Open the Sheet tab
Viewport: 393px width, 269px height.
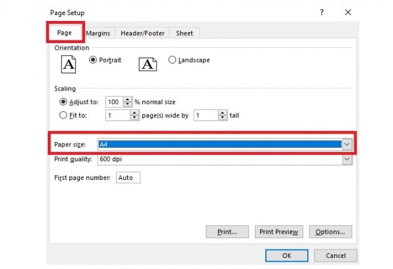pos(185,33)
